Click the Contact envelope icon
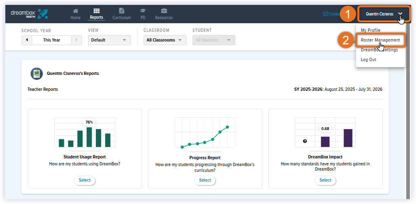The height and width of the screenshot is (204, 416). pos(325,14)
